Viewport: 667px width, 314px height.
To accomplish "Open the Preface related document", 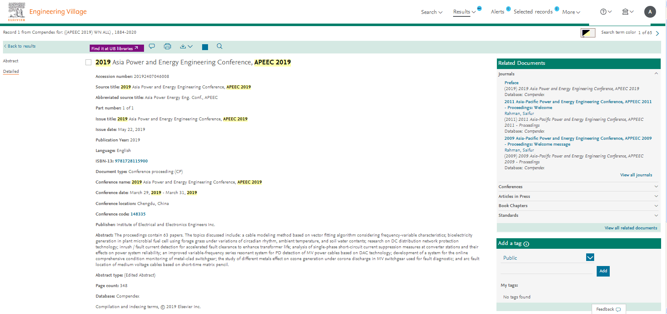I will coord(511,83).
